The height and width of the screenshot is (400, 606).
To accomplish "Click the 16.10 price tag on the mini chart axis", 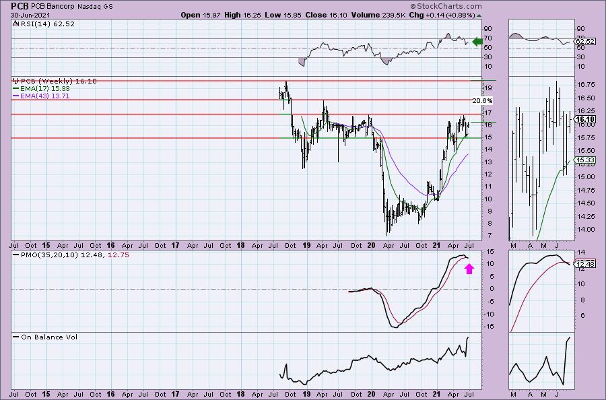I will point(585,119).
